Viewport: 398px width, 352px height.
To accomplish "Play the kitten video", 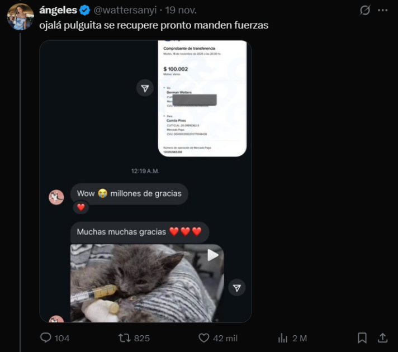I will point(213,255).
